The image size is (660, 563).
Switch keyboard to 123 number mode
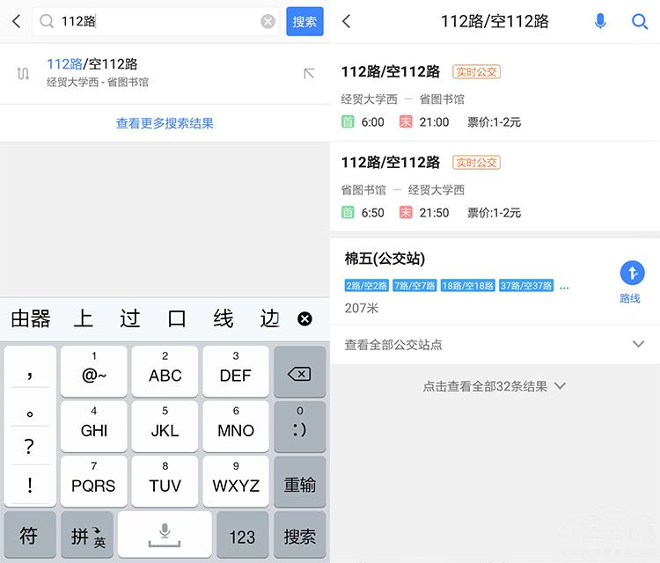[242, 536]
